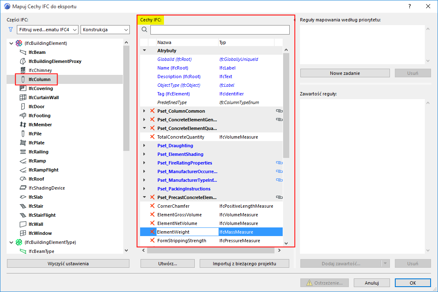438x292 pixels.
Task: Click the IfcMember icon
Action: click(23, 125)
